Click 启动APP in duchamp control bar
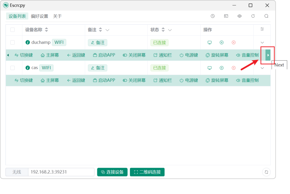290x194 pixels. point(104,55)
